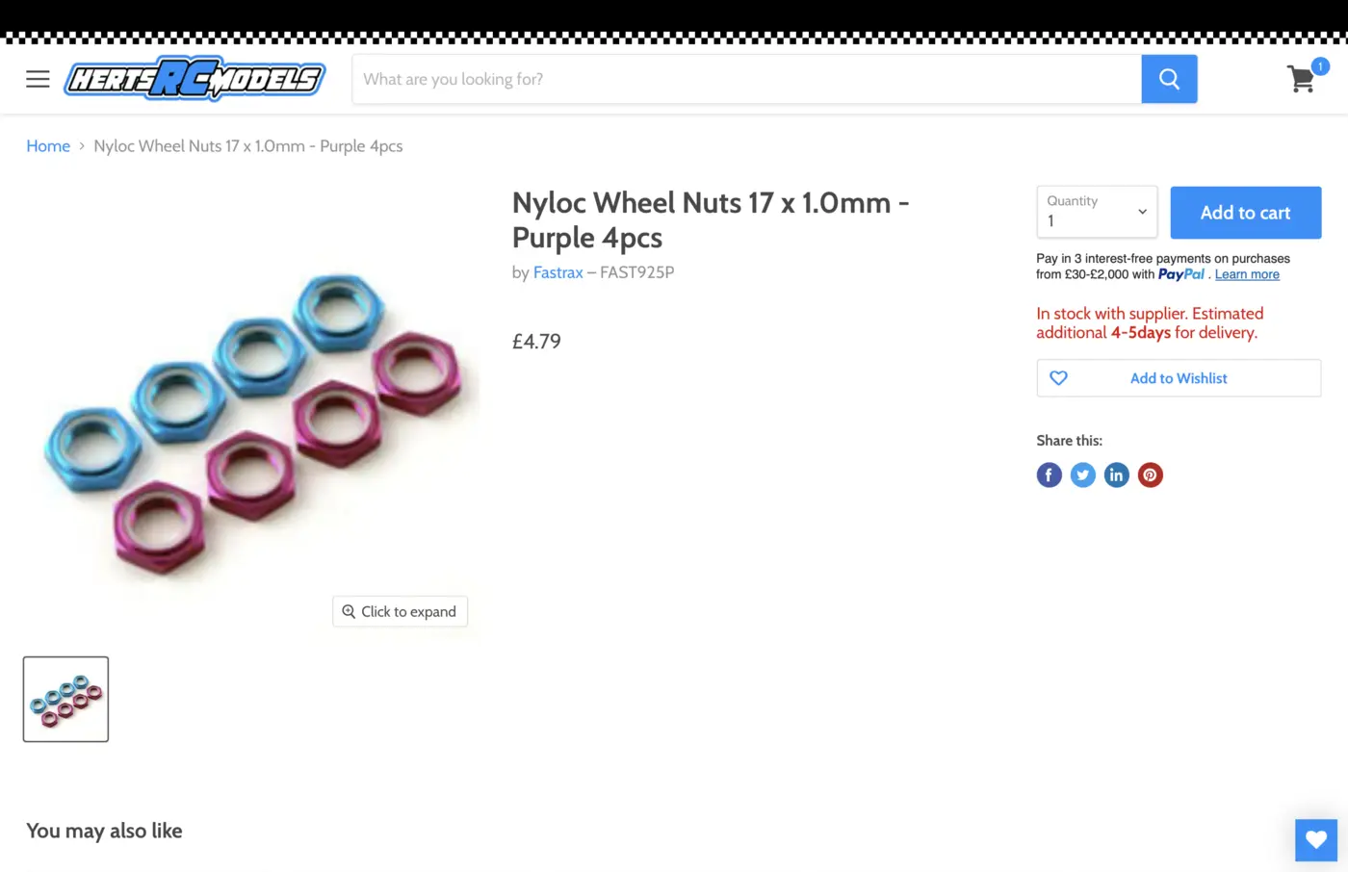
Task: Click the Add to Wishlist button
Action: pos(1179,378)
